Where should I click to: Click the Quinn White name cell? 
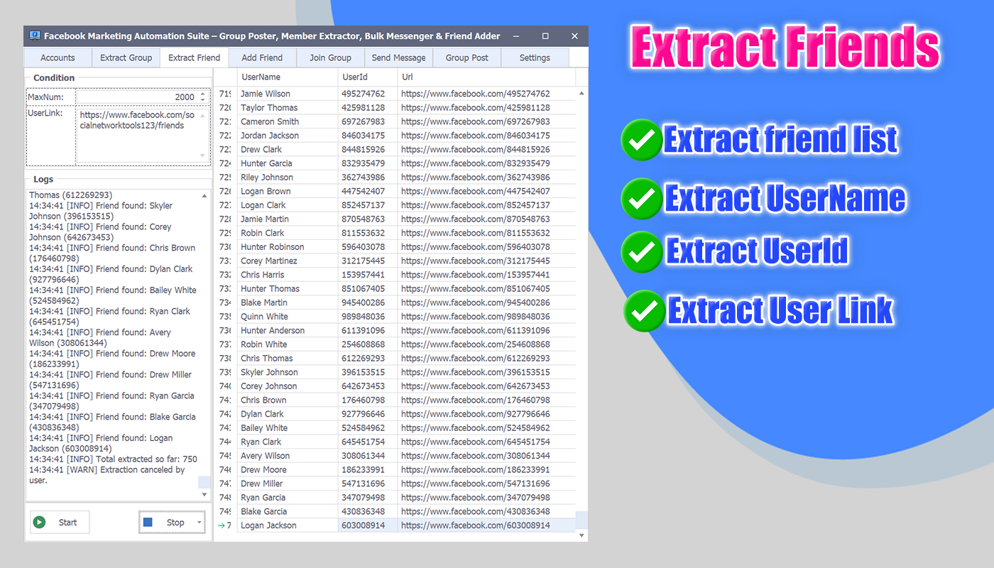(288, 317)
